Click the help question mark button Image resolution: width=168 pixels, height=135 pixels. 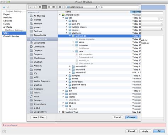pyautogui.click(x=4, y=131)
